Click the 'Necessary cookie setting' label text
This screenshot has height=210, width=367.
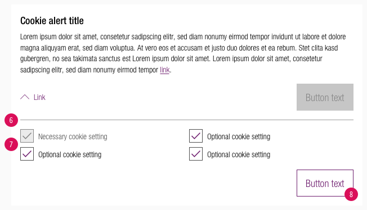point(73,136)
